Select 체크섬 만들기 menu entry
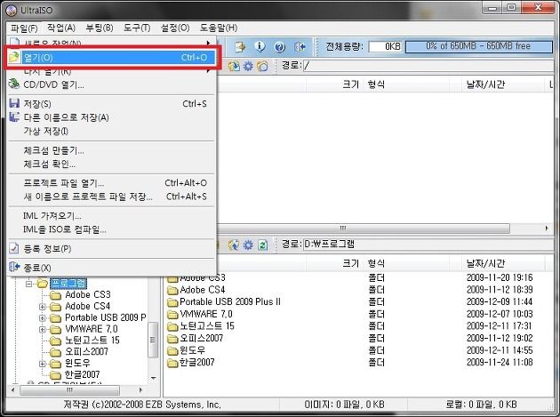The width and height of the screenshot is (560, 417). 111,150
